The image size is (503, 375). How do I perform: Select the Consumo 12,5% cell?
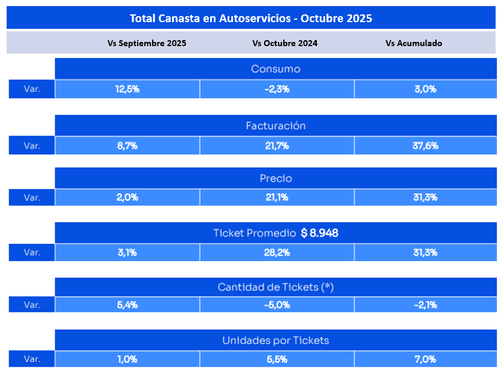click(x=128, y=89)
